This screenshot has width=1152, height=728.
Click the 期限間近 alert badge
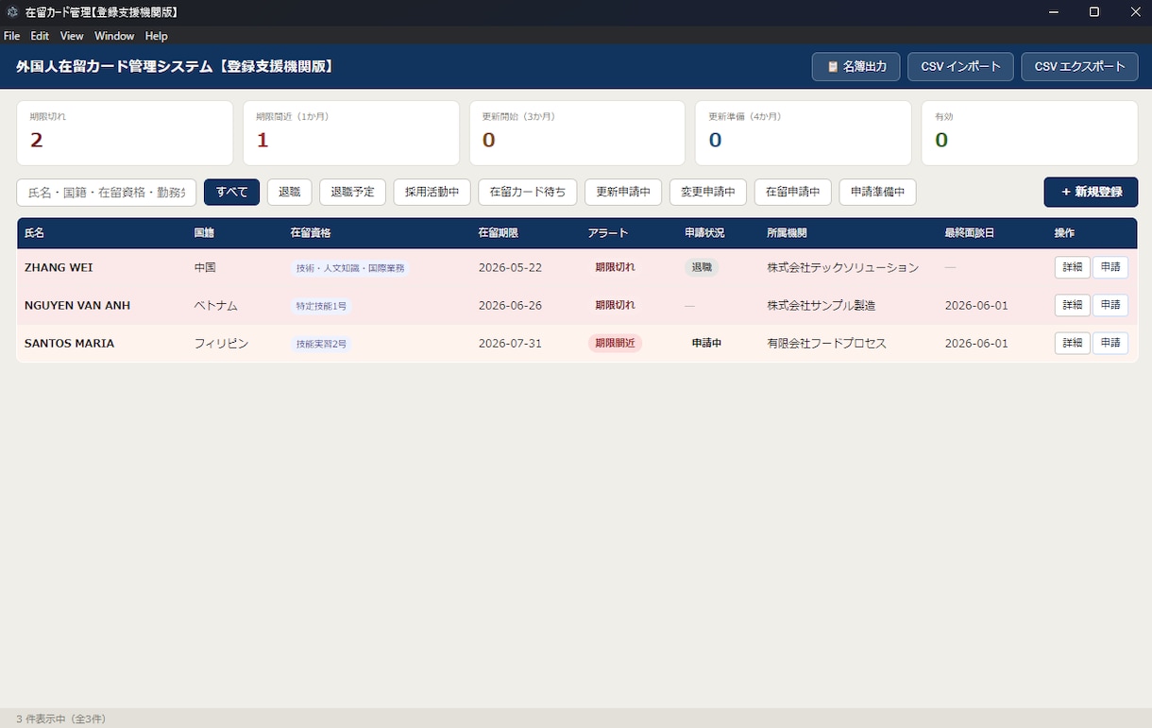point(615,343)
